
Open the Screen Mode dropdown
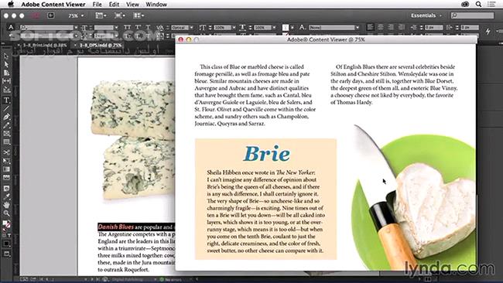click(120, 15)
